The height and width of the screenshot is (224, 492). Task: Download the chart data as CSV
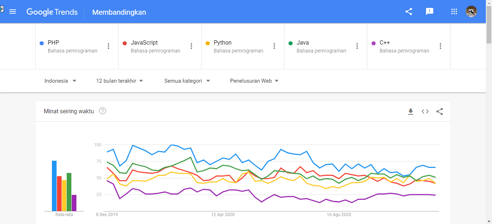pos(411,111)
